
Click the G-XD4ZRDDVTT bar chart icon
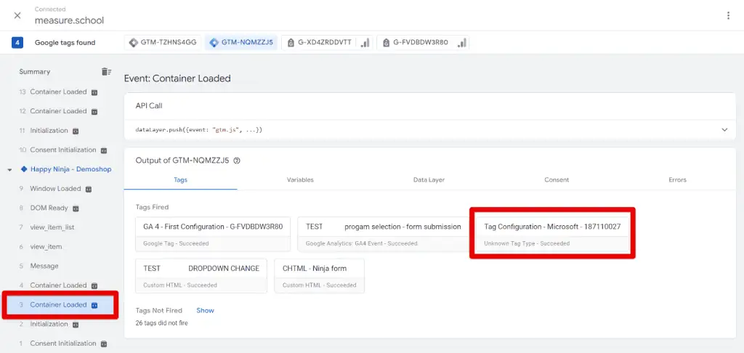[x=365, y=43]
